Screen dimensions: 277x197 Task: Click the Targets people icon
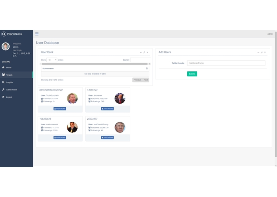tap(3, 75)
